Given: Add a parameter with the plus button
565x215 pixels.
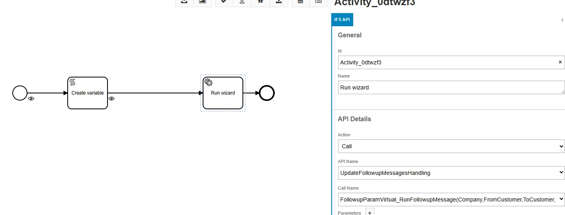Looking at the screenshot, I should click(x=370, y=212).
